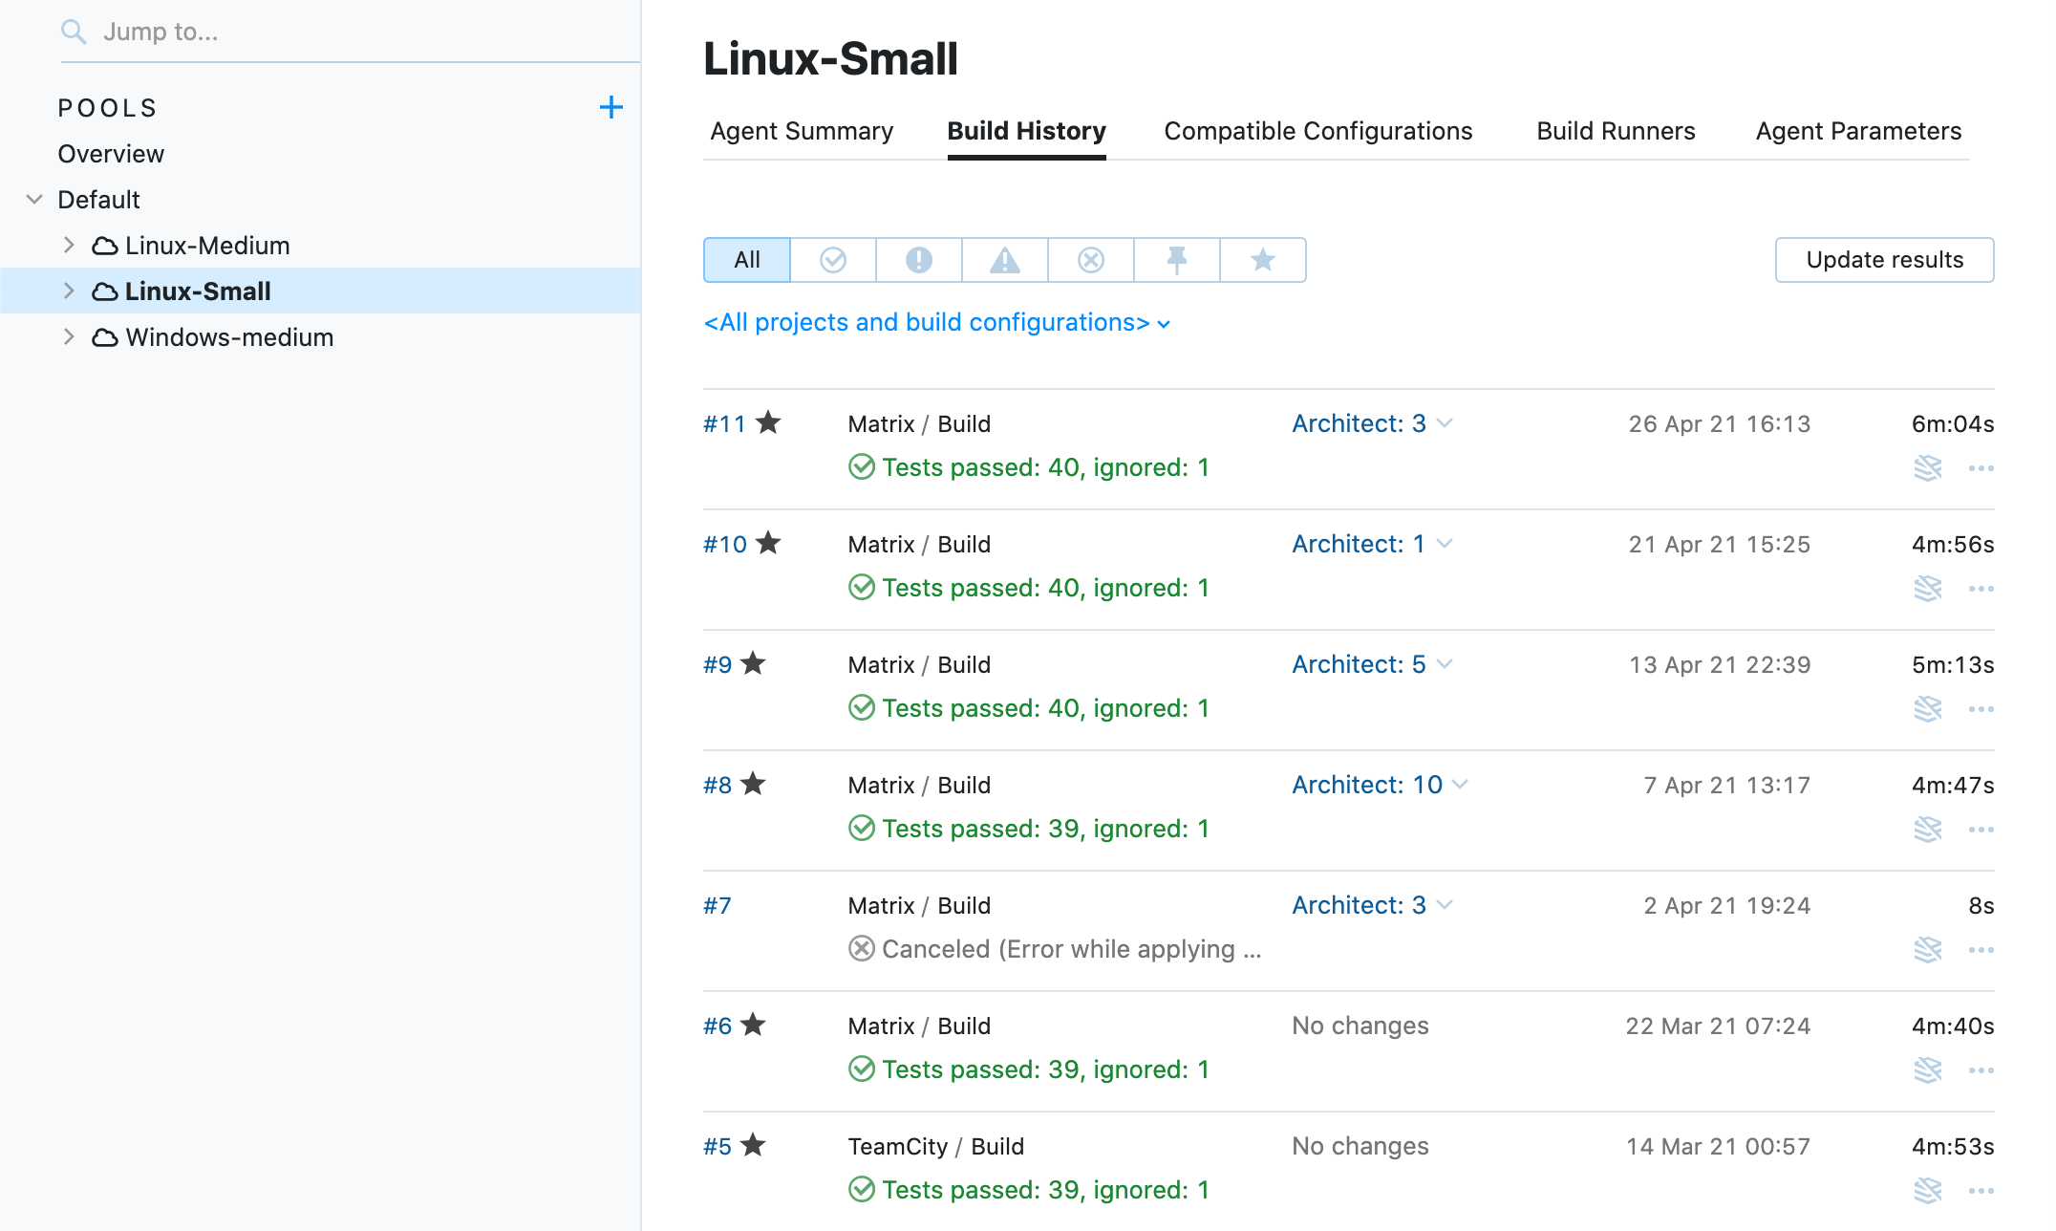Click the Add pool plus button
This screenshot has height=1231, width=2056.
pos(612,105)
